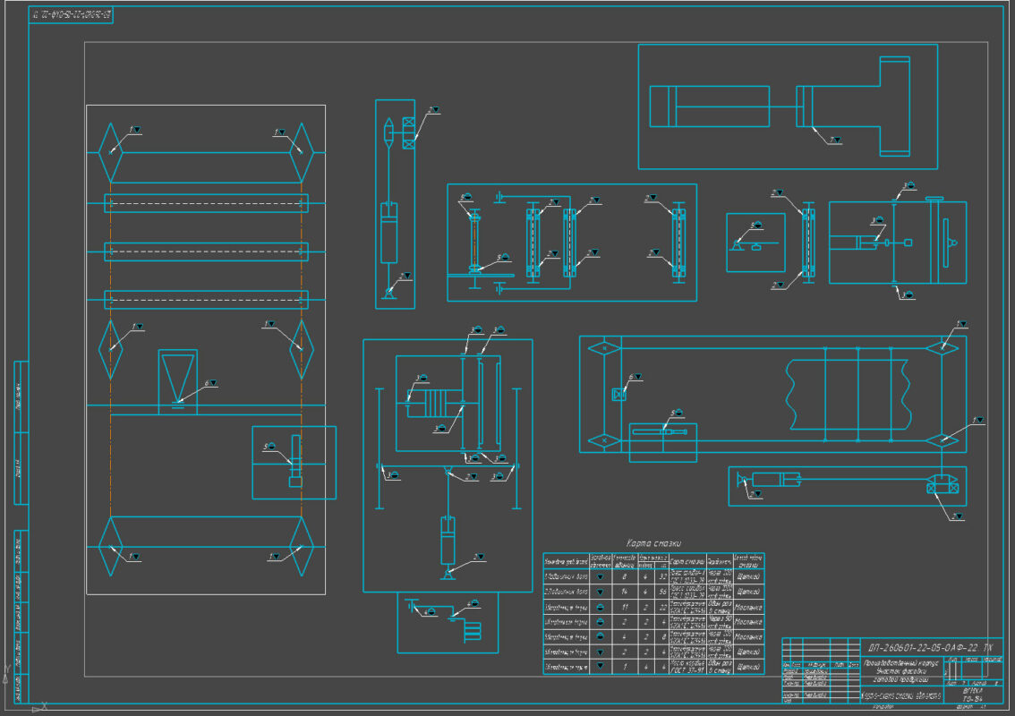The width and height of the screenshot is (1015, 716).
Task: Select the triangle symbol in the ГОСТ 37-91 row
Action: point(600,666)
